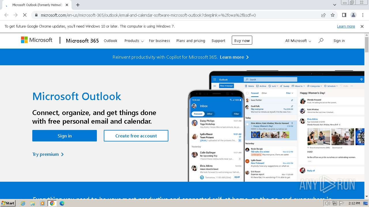Open Windows Media Player from the taskbar

pos(42,203)
